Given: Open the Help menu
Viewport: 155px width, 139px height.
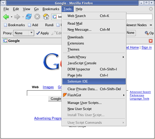Looking at the screenshot, I should [x=79, y=9].
